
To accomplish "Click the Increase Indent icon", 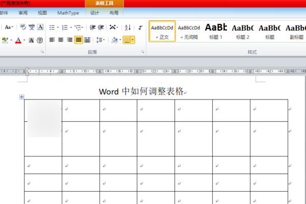I will point(100,28).
